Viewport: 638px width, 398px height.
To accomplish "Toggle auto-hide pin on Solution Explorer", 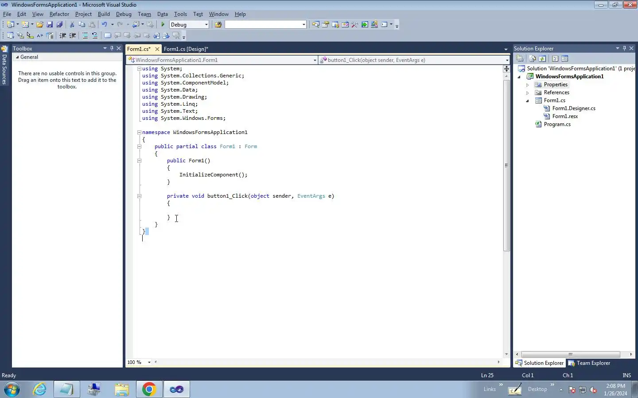I will point(624,48).
